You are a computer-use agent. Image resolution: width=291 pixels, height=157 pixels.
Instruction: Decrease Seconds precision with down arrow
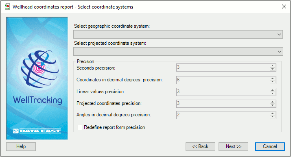click(x=272, y=69)
